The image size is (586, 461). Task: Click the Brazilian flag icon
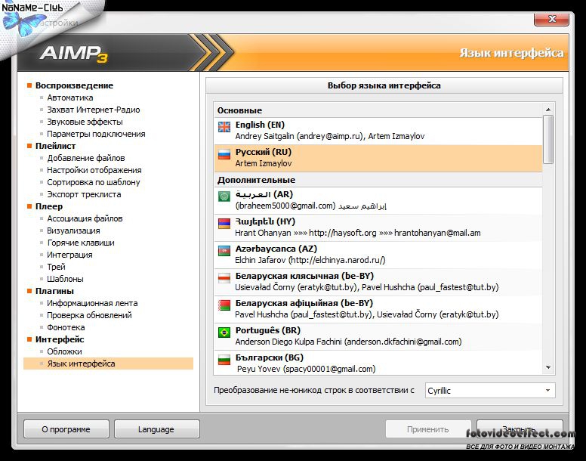224,333
